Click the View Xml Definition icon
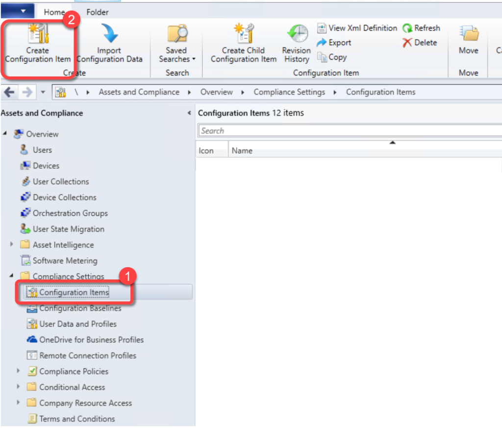This screenshot has height=428, width=502. pos(322,28)
